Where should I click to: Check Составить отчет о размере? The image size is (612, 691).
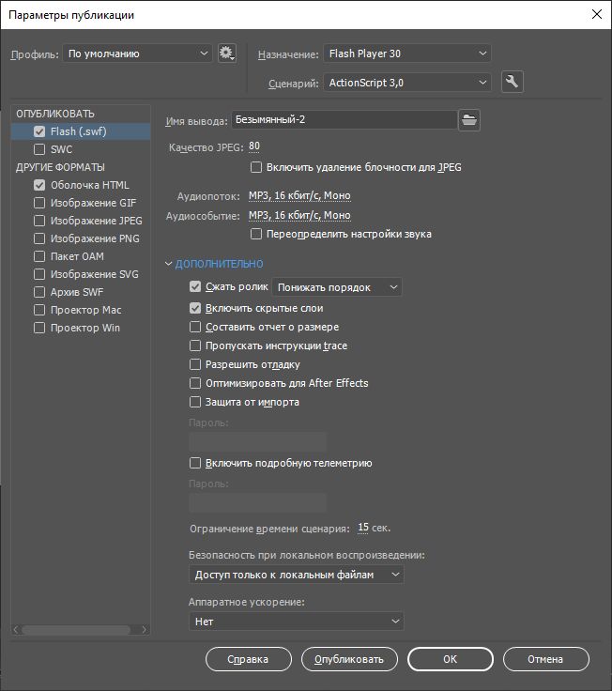coord(195,327)
